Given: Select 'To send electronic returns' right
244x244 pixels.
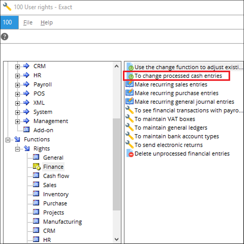Looking at the screenshot, I should [x=168, y=145].
